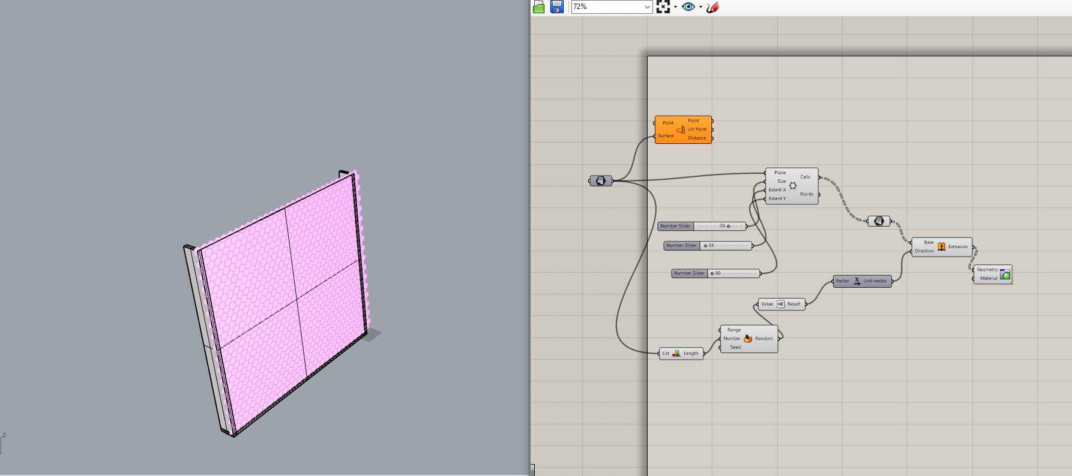
Task: Click the Cells output label
Action: pos(806,177)
